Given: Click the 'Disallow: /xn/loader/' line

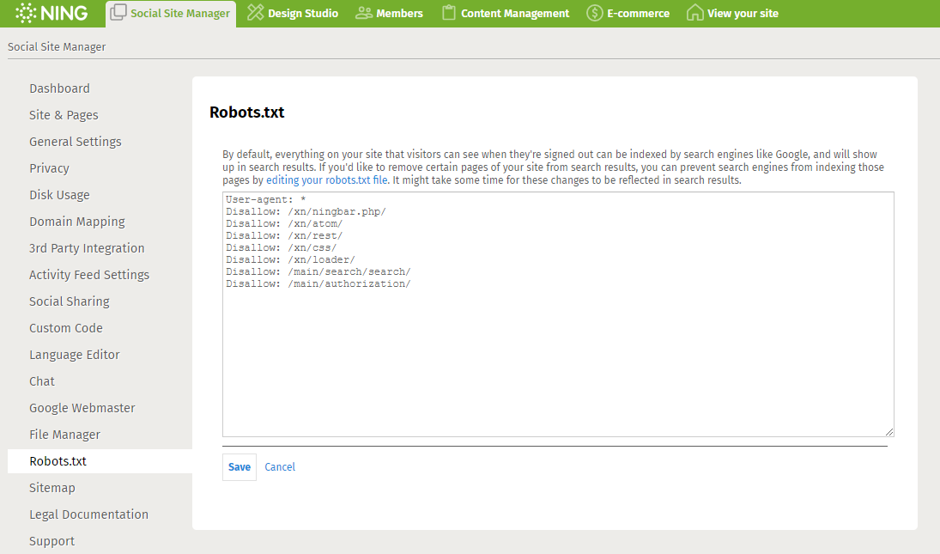Looking at the screenshot, I should [x=290, y=259].
